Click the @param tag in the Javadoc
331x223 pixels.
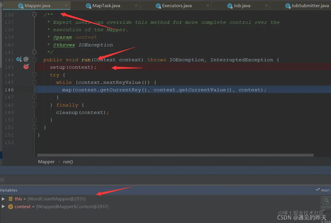tap(62, 37)
